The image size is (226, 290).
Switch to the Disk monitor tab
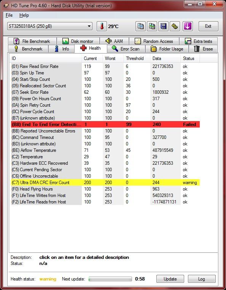click(x=78, y=41)
